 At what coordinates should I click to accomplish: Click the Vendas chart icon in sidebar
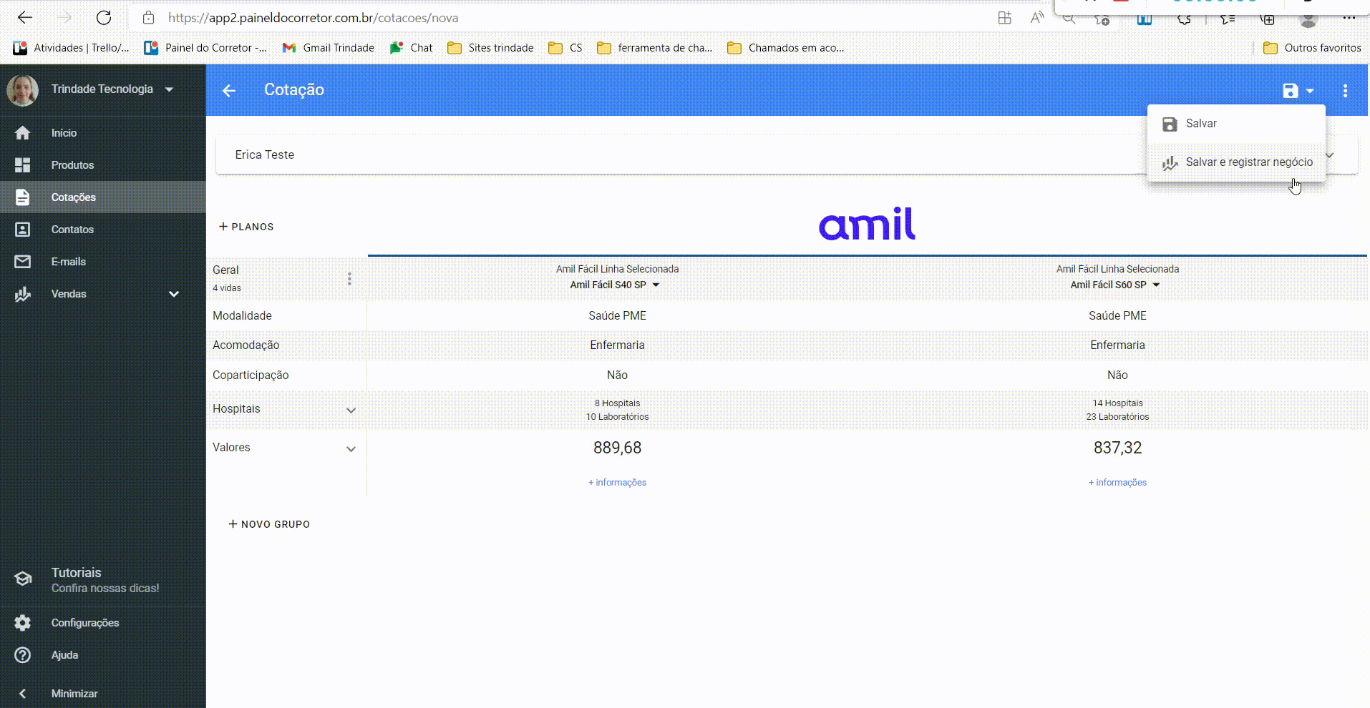(22, 294)
